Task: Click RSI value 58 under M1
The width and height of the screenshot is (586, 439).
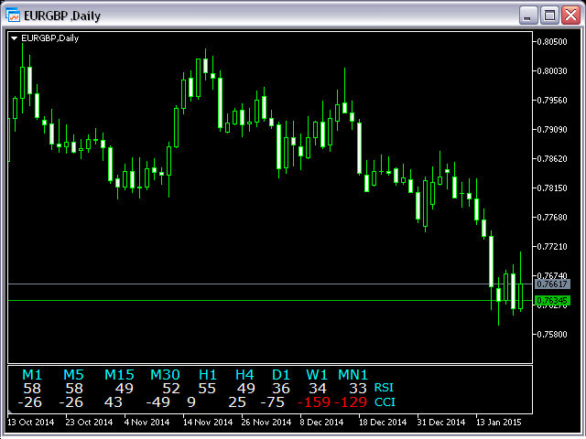Action: (x=32, y=389)
